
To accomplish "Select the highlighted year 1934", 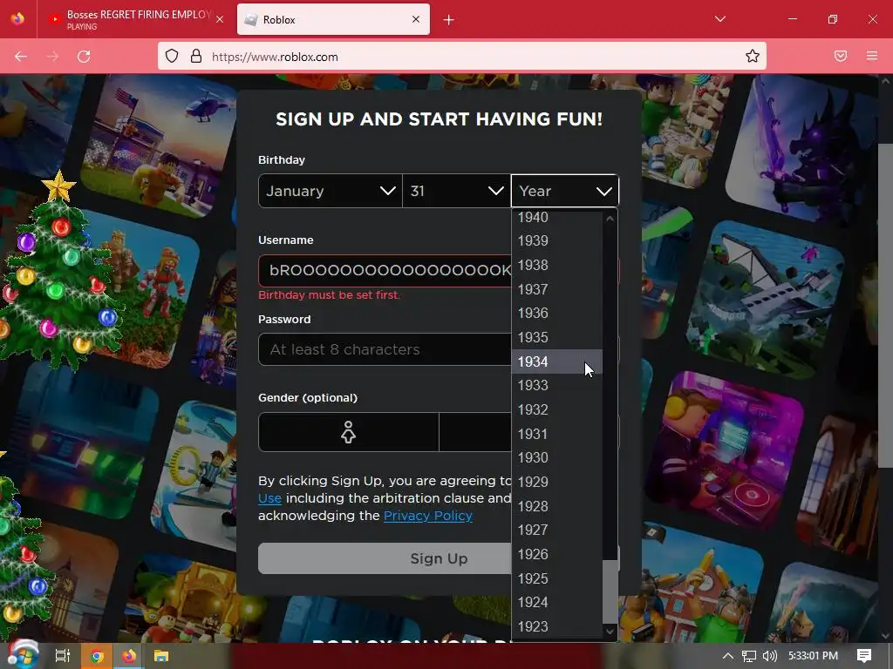I will (x=557, y=362).
